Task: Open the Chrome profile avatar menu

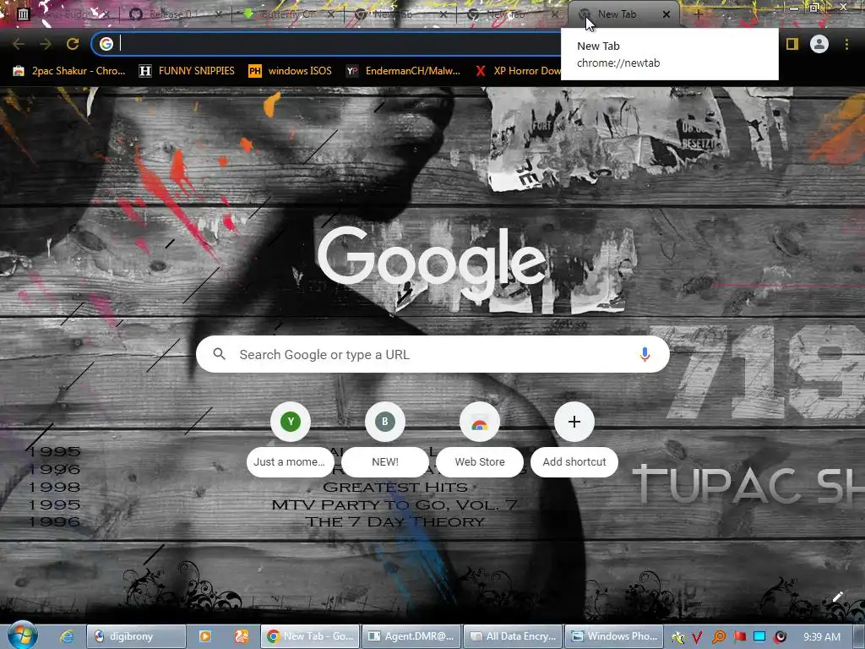Action: click(x=819, y=44)
